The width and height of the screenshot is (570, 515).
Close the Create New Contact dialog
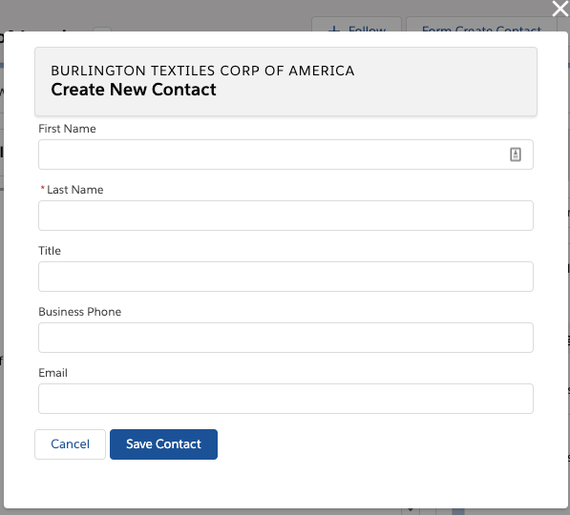pyautogui.click(x=559, y=9)
